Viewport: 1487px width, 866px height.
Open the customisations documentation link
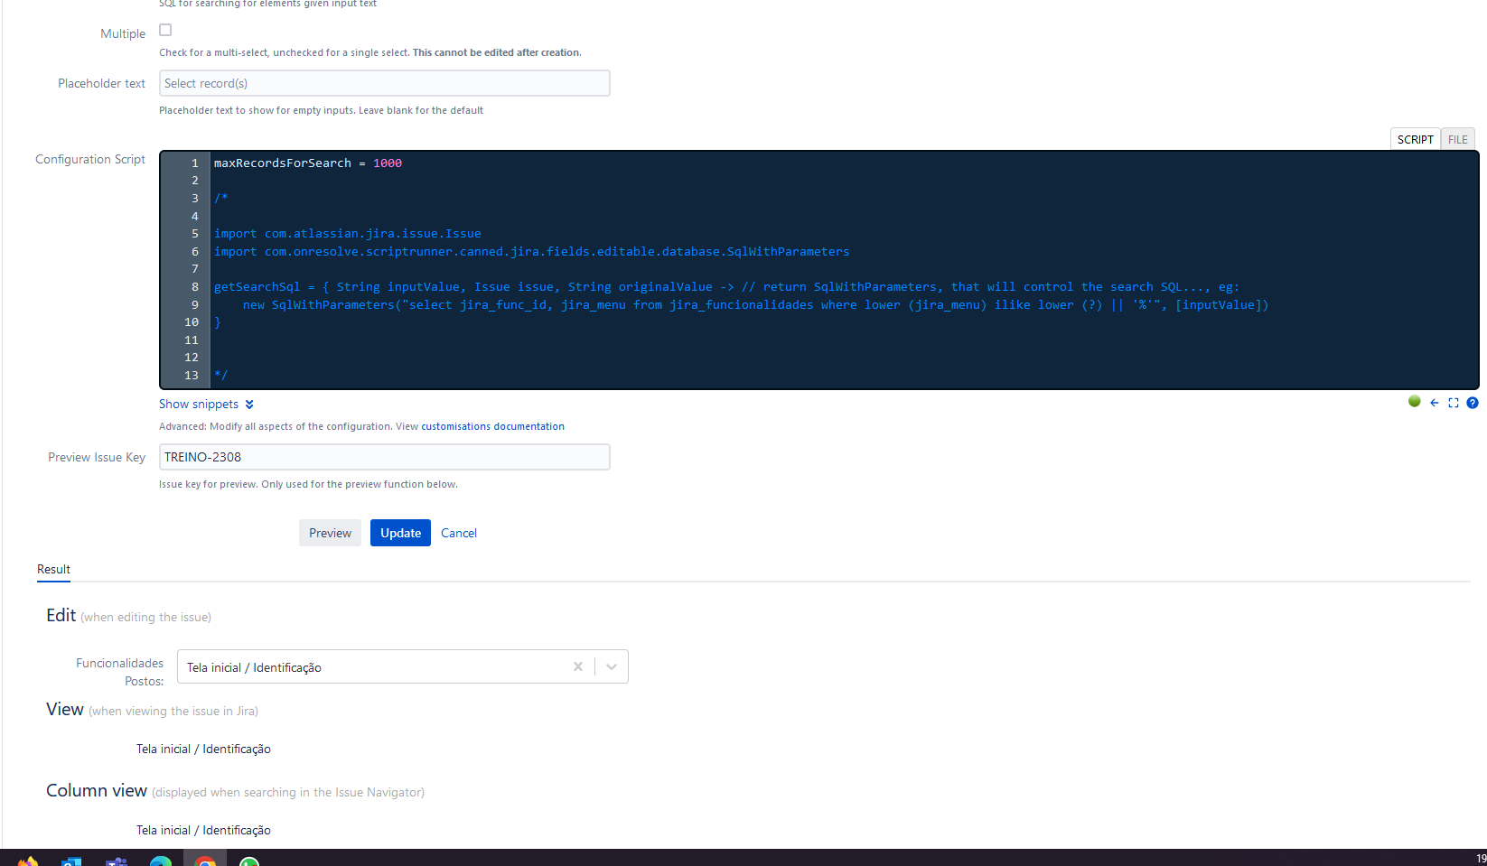click(492, 425)
